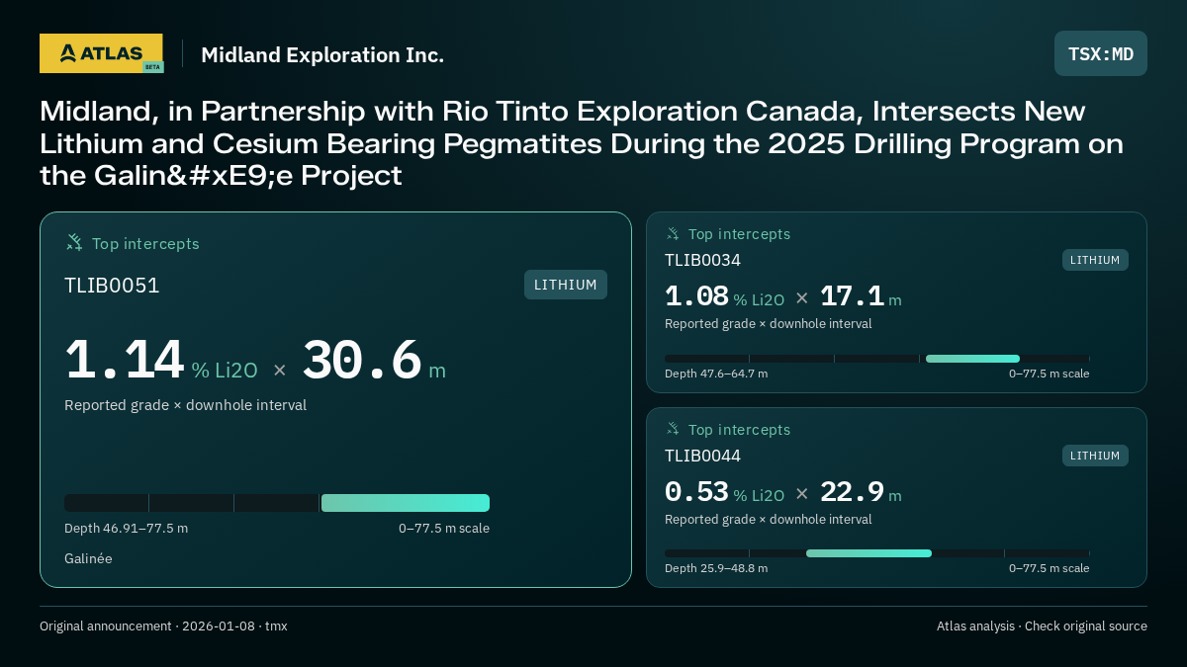Viewport: 1187px width, 667px height.
Task: Click the 1.08 grade value
Action: pyautogui.click(x=696, y=296)
